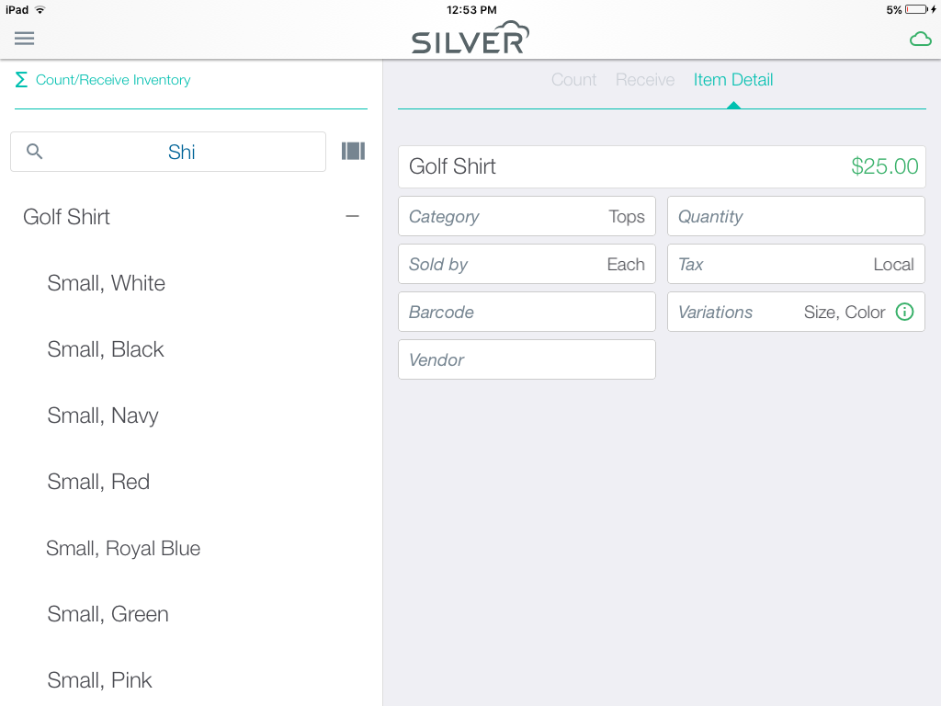941x706 pixels.
Task: Open the Category Tops field
Action: point(527,216)
